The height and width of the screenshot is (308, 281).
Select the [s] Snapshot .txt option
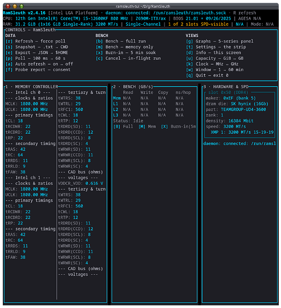pyautogui.click(x=37, y=47)
